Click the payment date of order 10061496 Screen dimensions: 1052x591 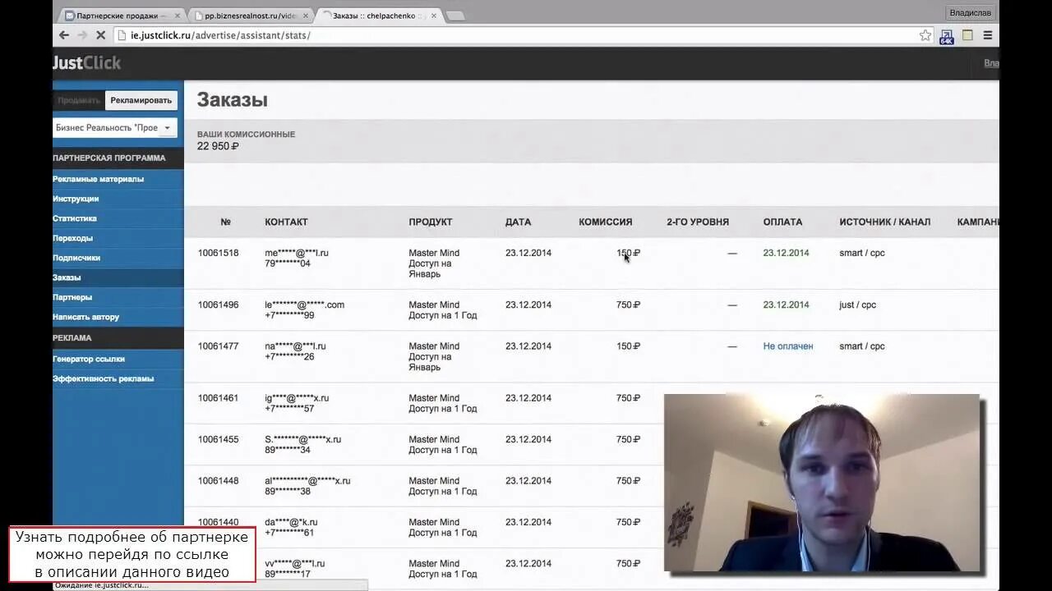point(786,305)
